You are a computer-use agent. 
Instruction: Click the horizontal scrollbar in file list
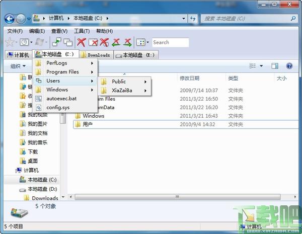(x=177, y=197)
